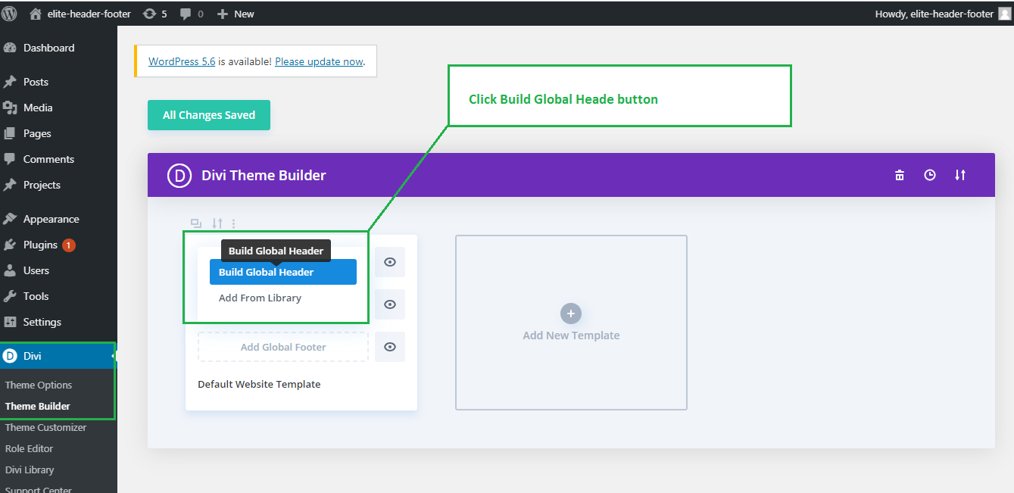
Task: Click the comments bubble showing 0
Action: (192, 14)
